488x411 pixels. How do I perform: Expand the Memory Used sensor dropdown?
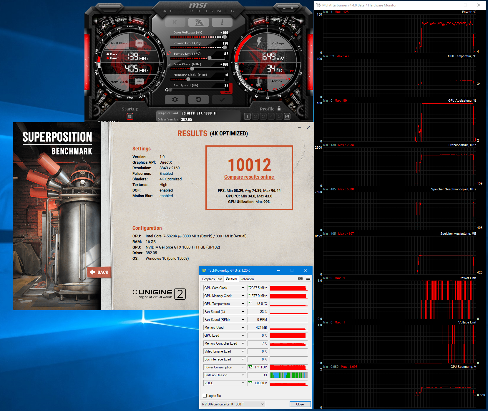[243, 328]
